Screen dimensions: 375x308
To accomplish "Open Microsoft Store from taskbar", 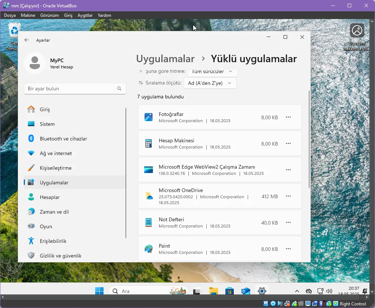I will tap(230, 291).
